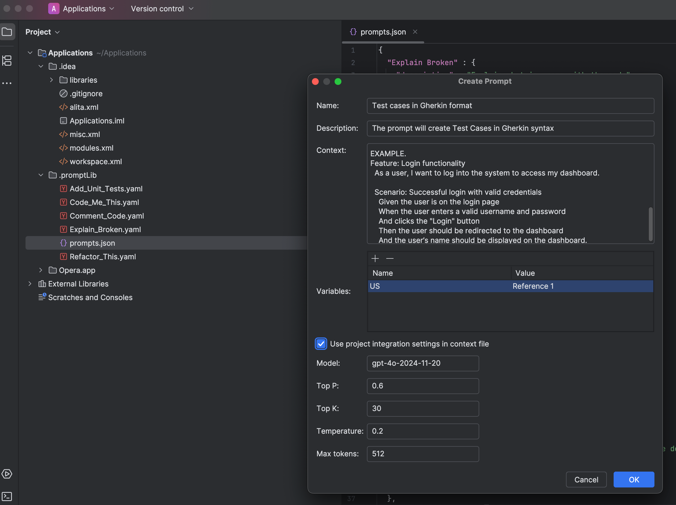Click Code_Me_This.yaml YAML icon
Screen dimensions: 676x505
[63, 202]
